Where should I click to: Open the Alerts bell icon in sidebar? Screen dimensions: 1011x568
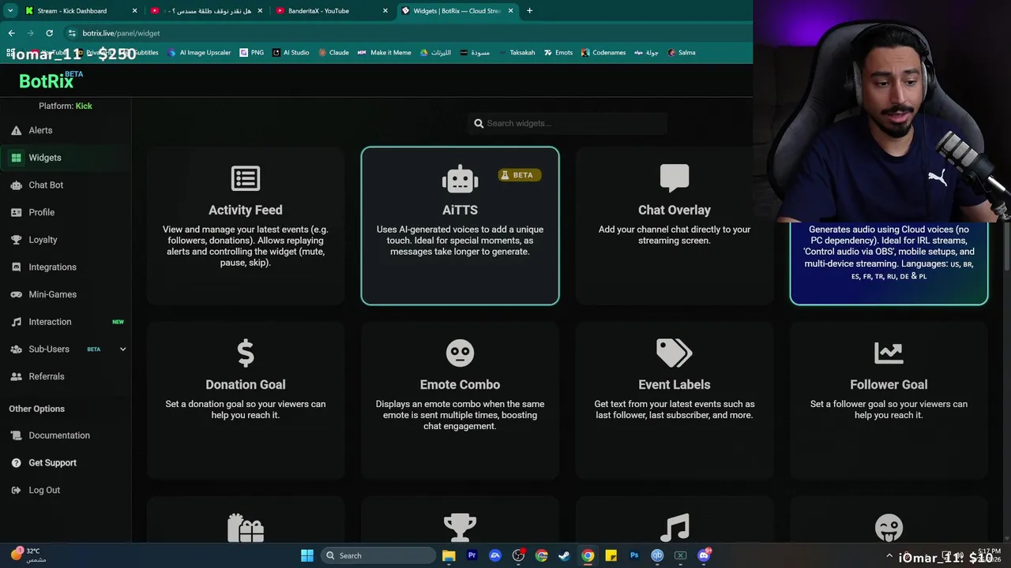(x=16, y=130)
